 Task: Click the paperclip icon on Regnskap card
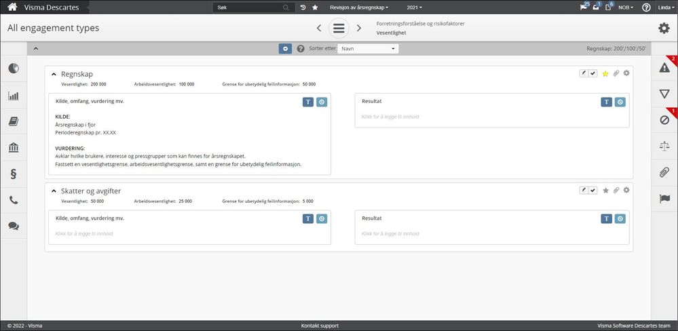tap(616, 73)
